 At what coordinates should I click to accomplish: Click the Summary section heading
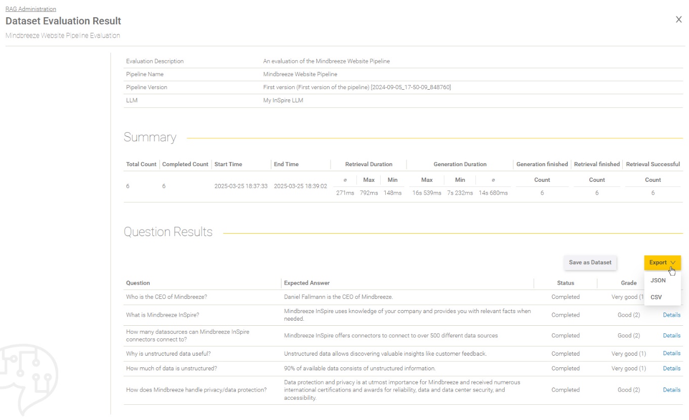coord(150,137)
